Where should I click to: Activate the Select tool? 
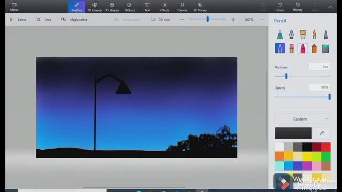pos(18,20)
